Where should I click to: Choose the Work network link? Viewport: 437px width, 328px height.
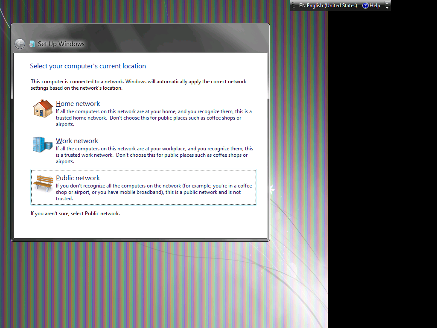click(77, 141)
